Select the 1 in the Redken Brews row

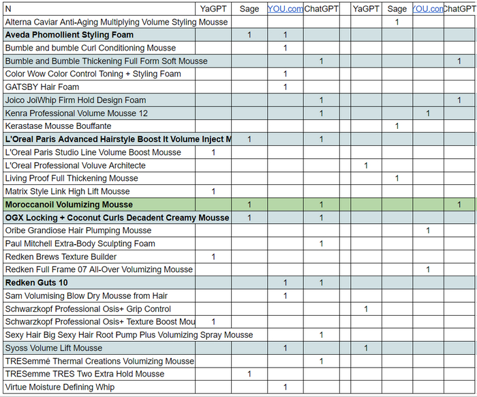tap(213, 256)
